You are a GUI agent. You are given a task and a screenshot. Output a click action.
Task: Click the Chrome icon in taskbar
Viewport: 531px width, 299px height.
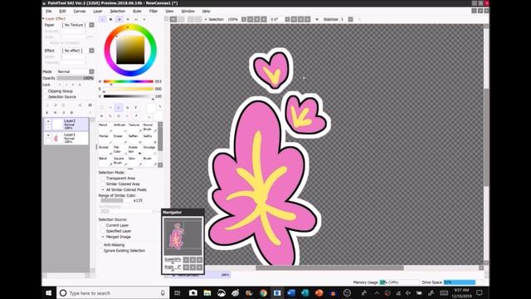[263, 293]
